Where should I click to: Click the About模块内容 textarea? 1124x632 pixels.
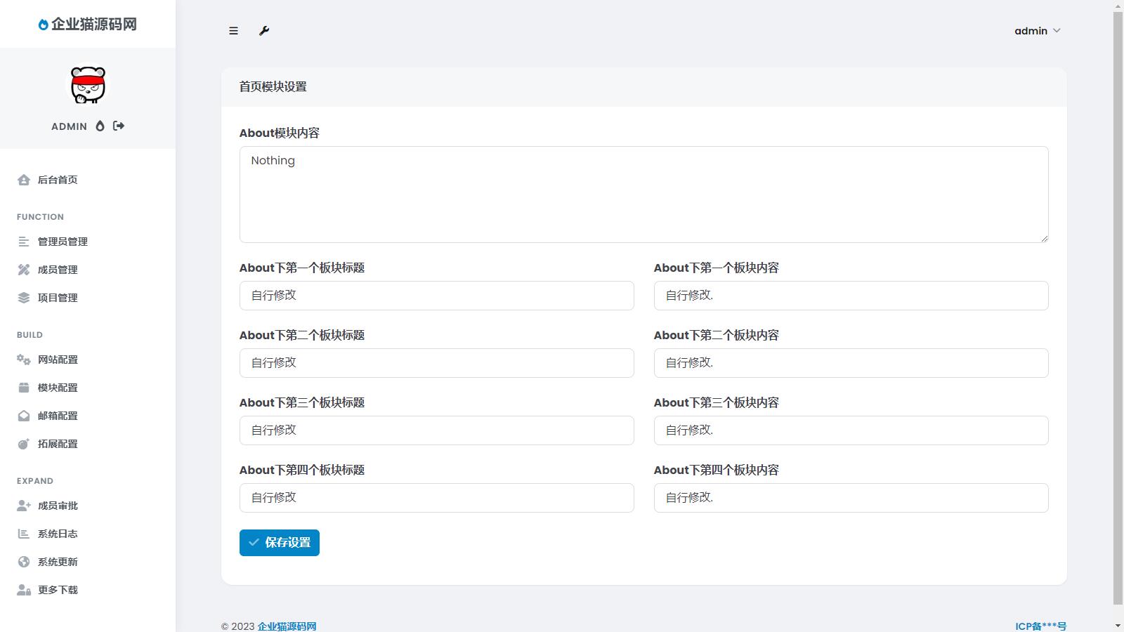[x=643, y=195]
